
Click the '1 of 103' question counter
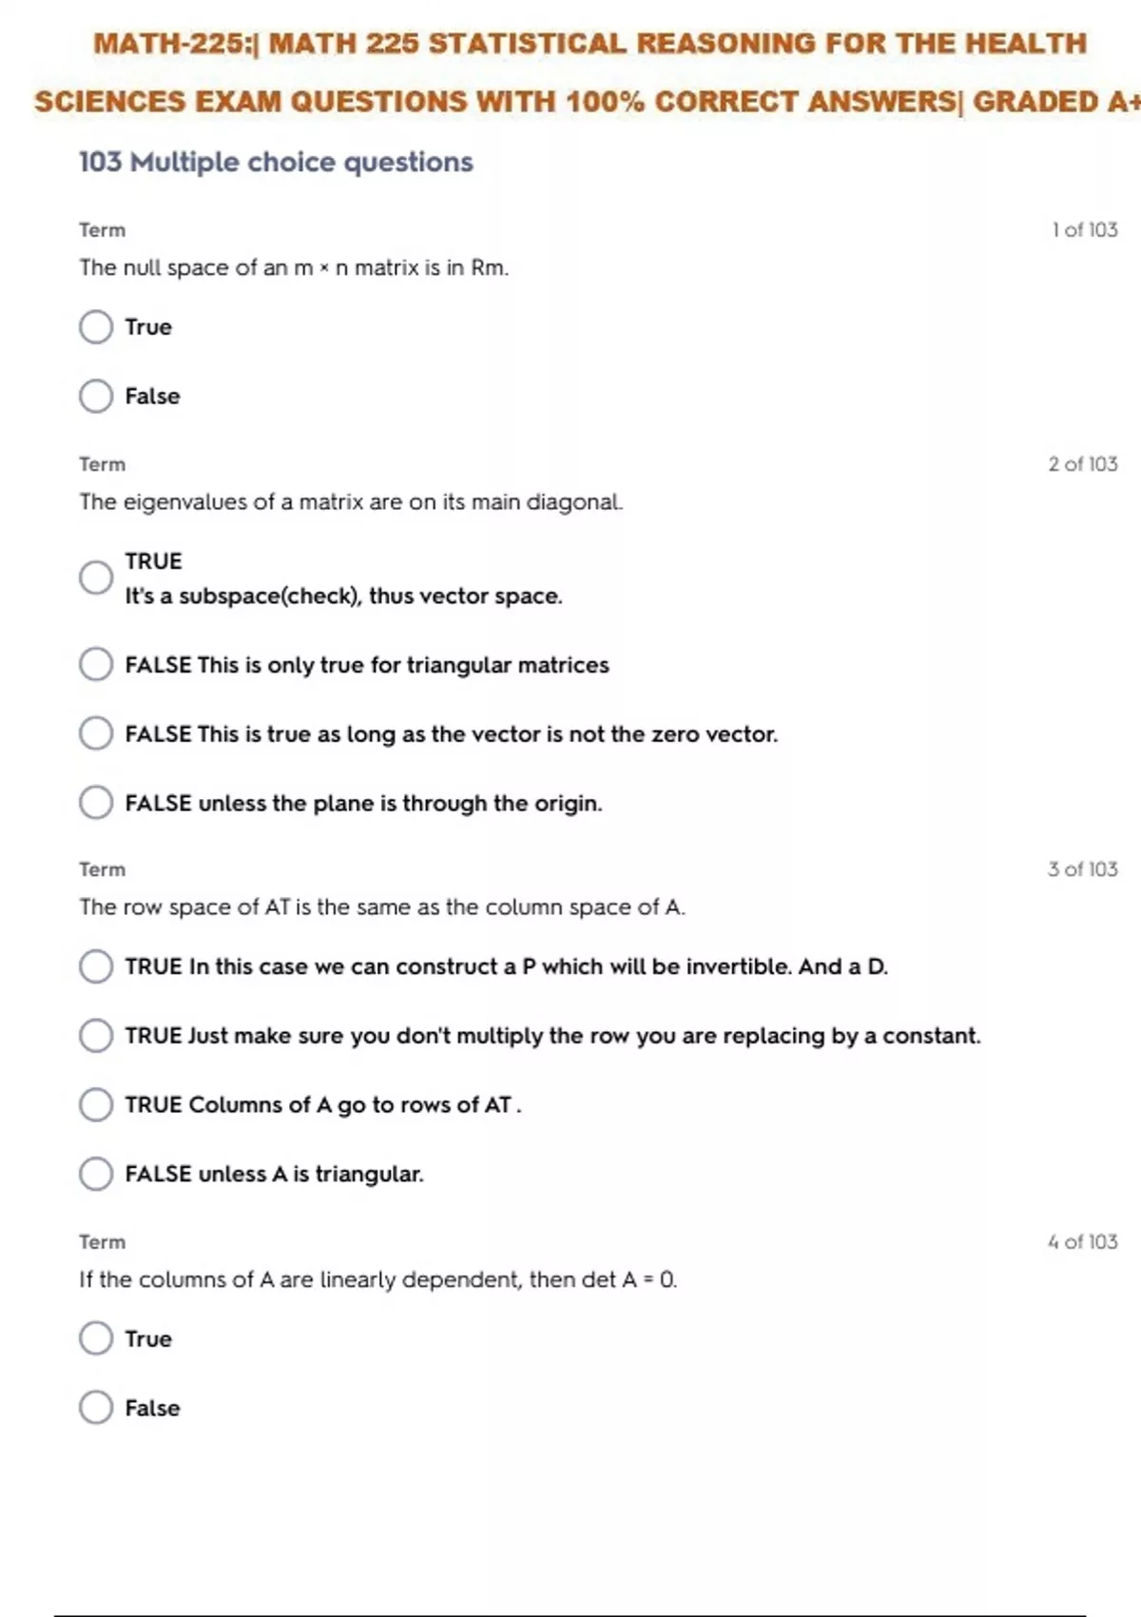click(1084, 230)
